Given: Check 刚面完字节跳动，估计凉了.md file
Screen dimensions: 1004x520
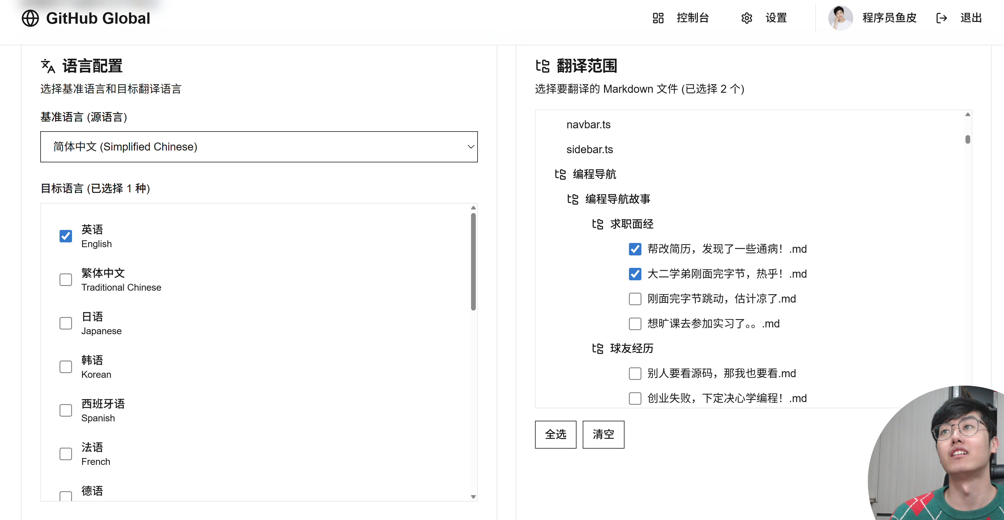Looking at the screenshot, I should [635, 299].
